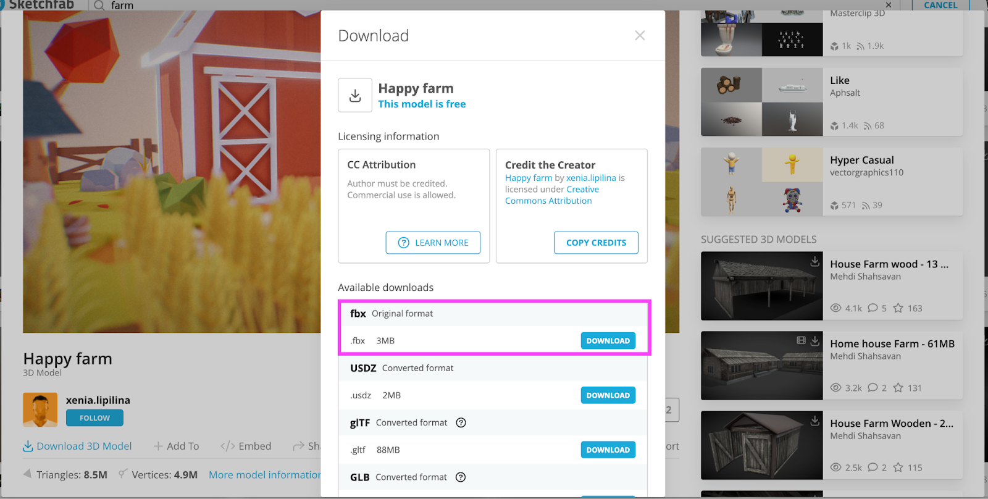Click Download 3D Model link below author
The image size is (988, 499).
coord(78,446)
